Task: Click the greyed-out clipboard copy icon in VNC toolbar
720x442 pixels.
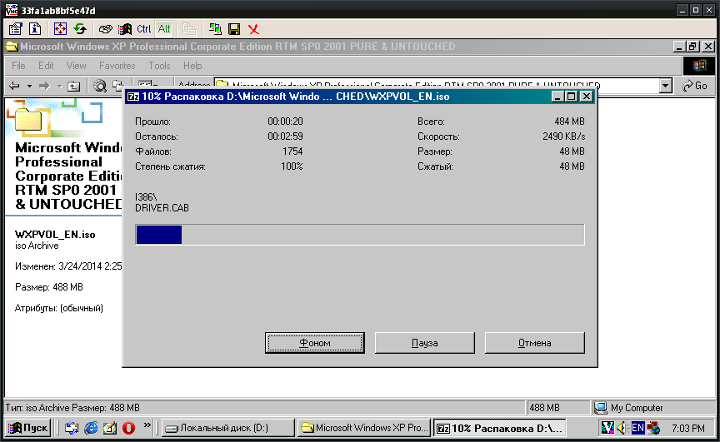Action: click(189, 29)
